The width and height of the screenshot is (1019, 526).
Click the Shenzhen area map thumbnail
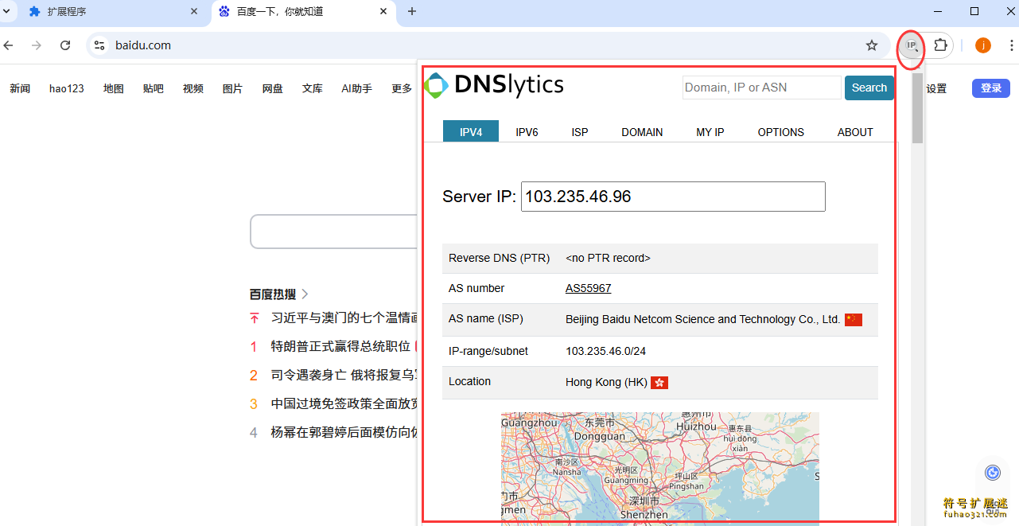[x=659, y=468]
